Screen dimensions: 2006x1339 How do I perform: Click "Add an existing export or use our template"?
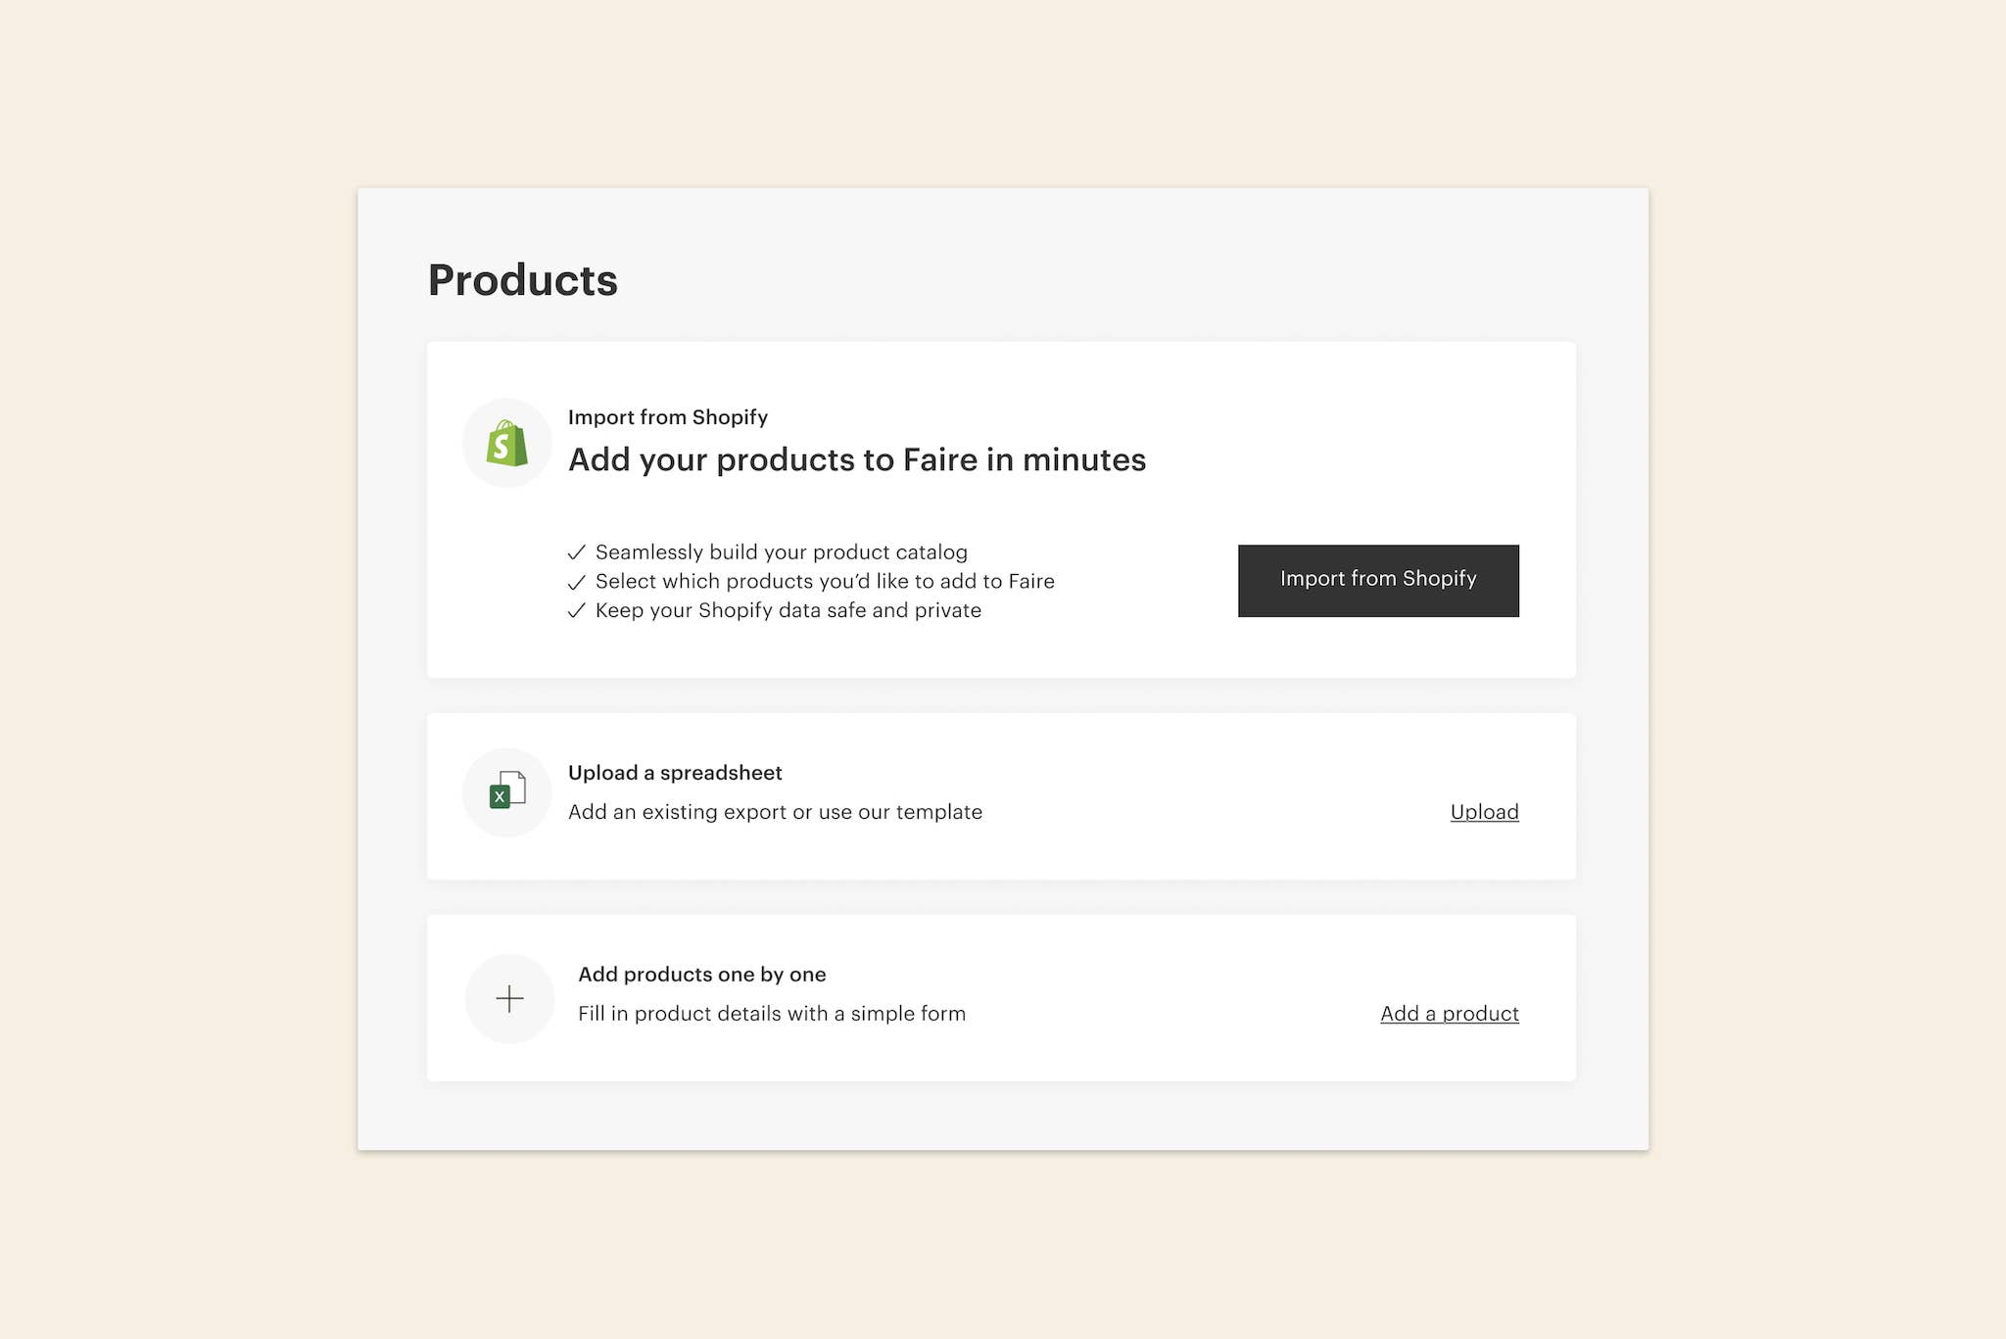coord(775,812)
